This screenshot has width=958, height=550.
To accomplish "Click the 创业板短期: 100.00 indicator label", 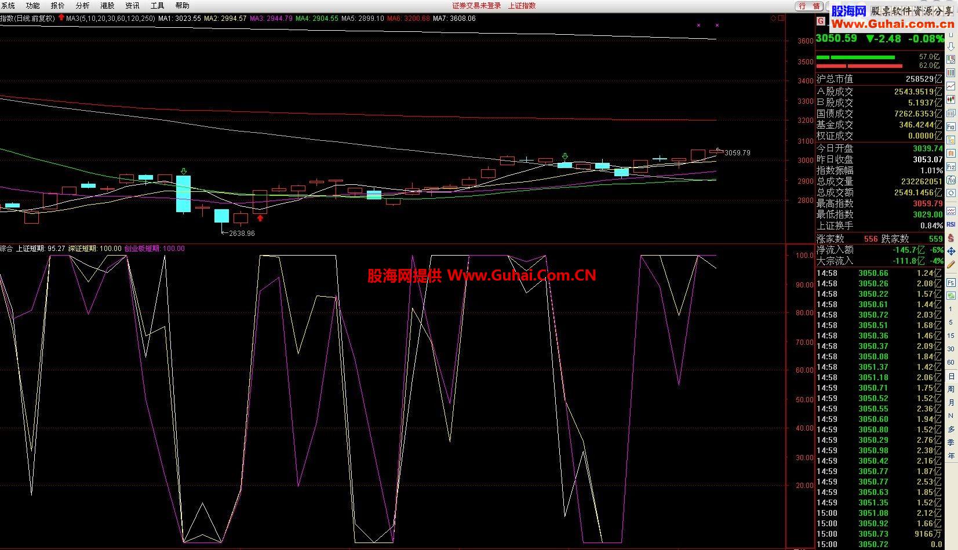I will pos(155,248).
